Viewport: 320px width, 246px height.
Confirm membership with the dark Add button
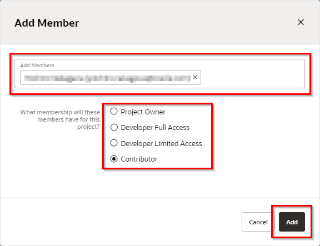[292, 222]
